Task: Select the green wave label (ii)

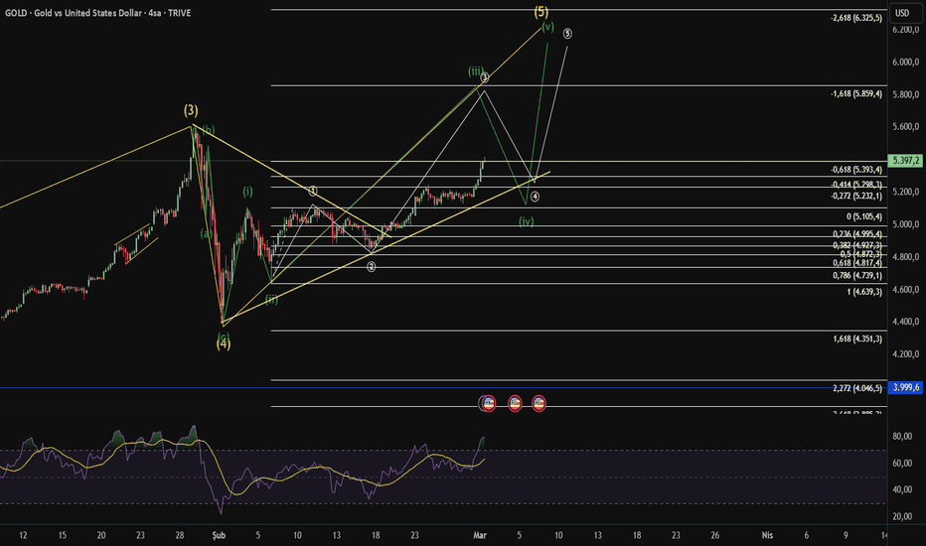Action: tap(271, 299)
